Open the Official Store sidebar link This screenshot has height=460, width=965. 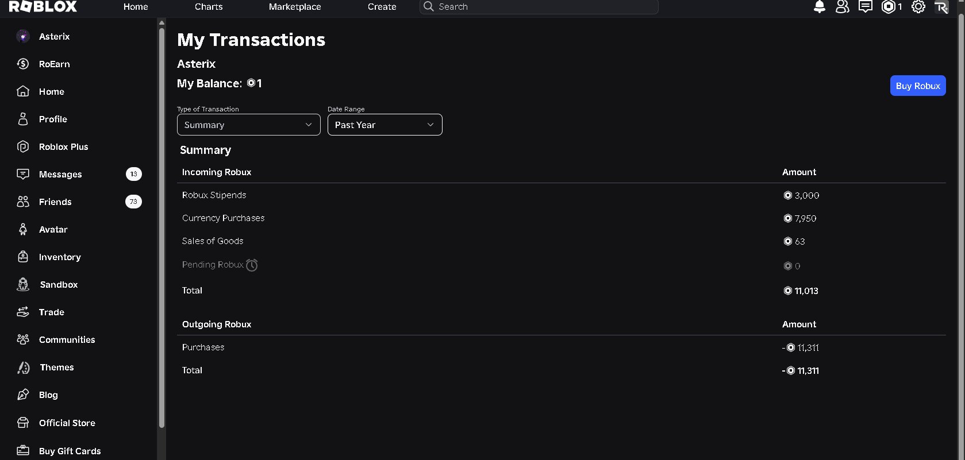tap(67, 423)
